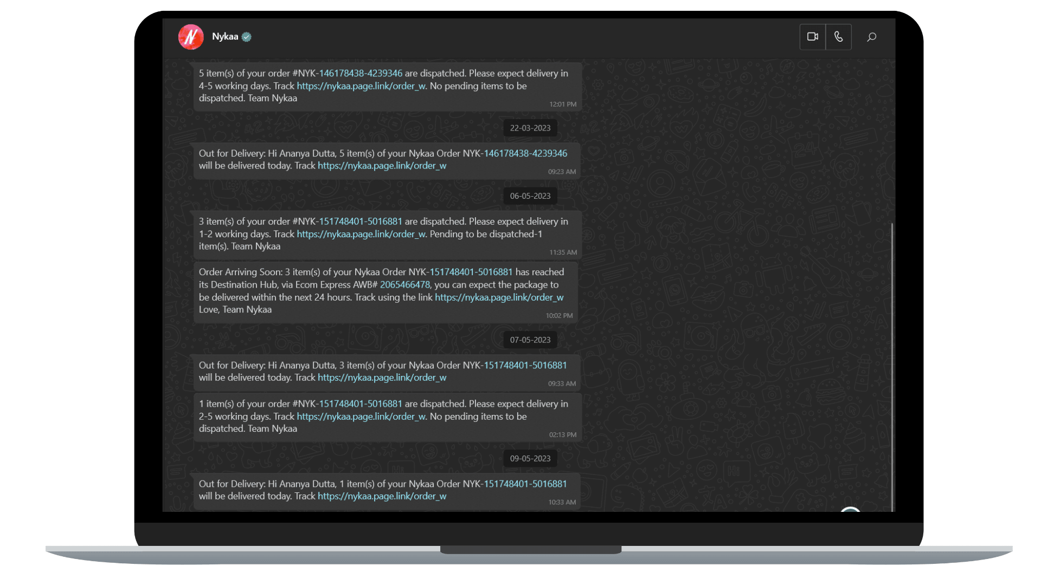Click scroll-to-bottom button at chat corner
This screenshot has width=1041, height=585.
tap(850, 510)
